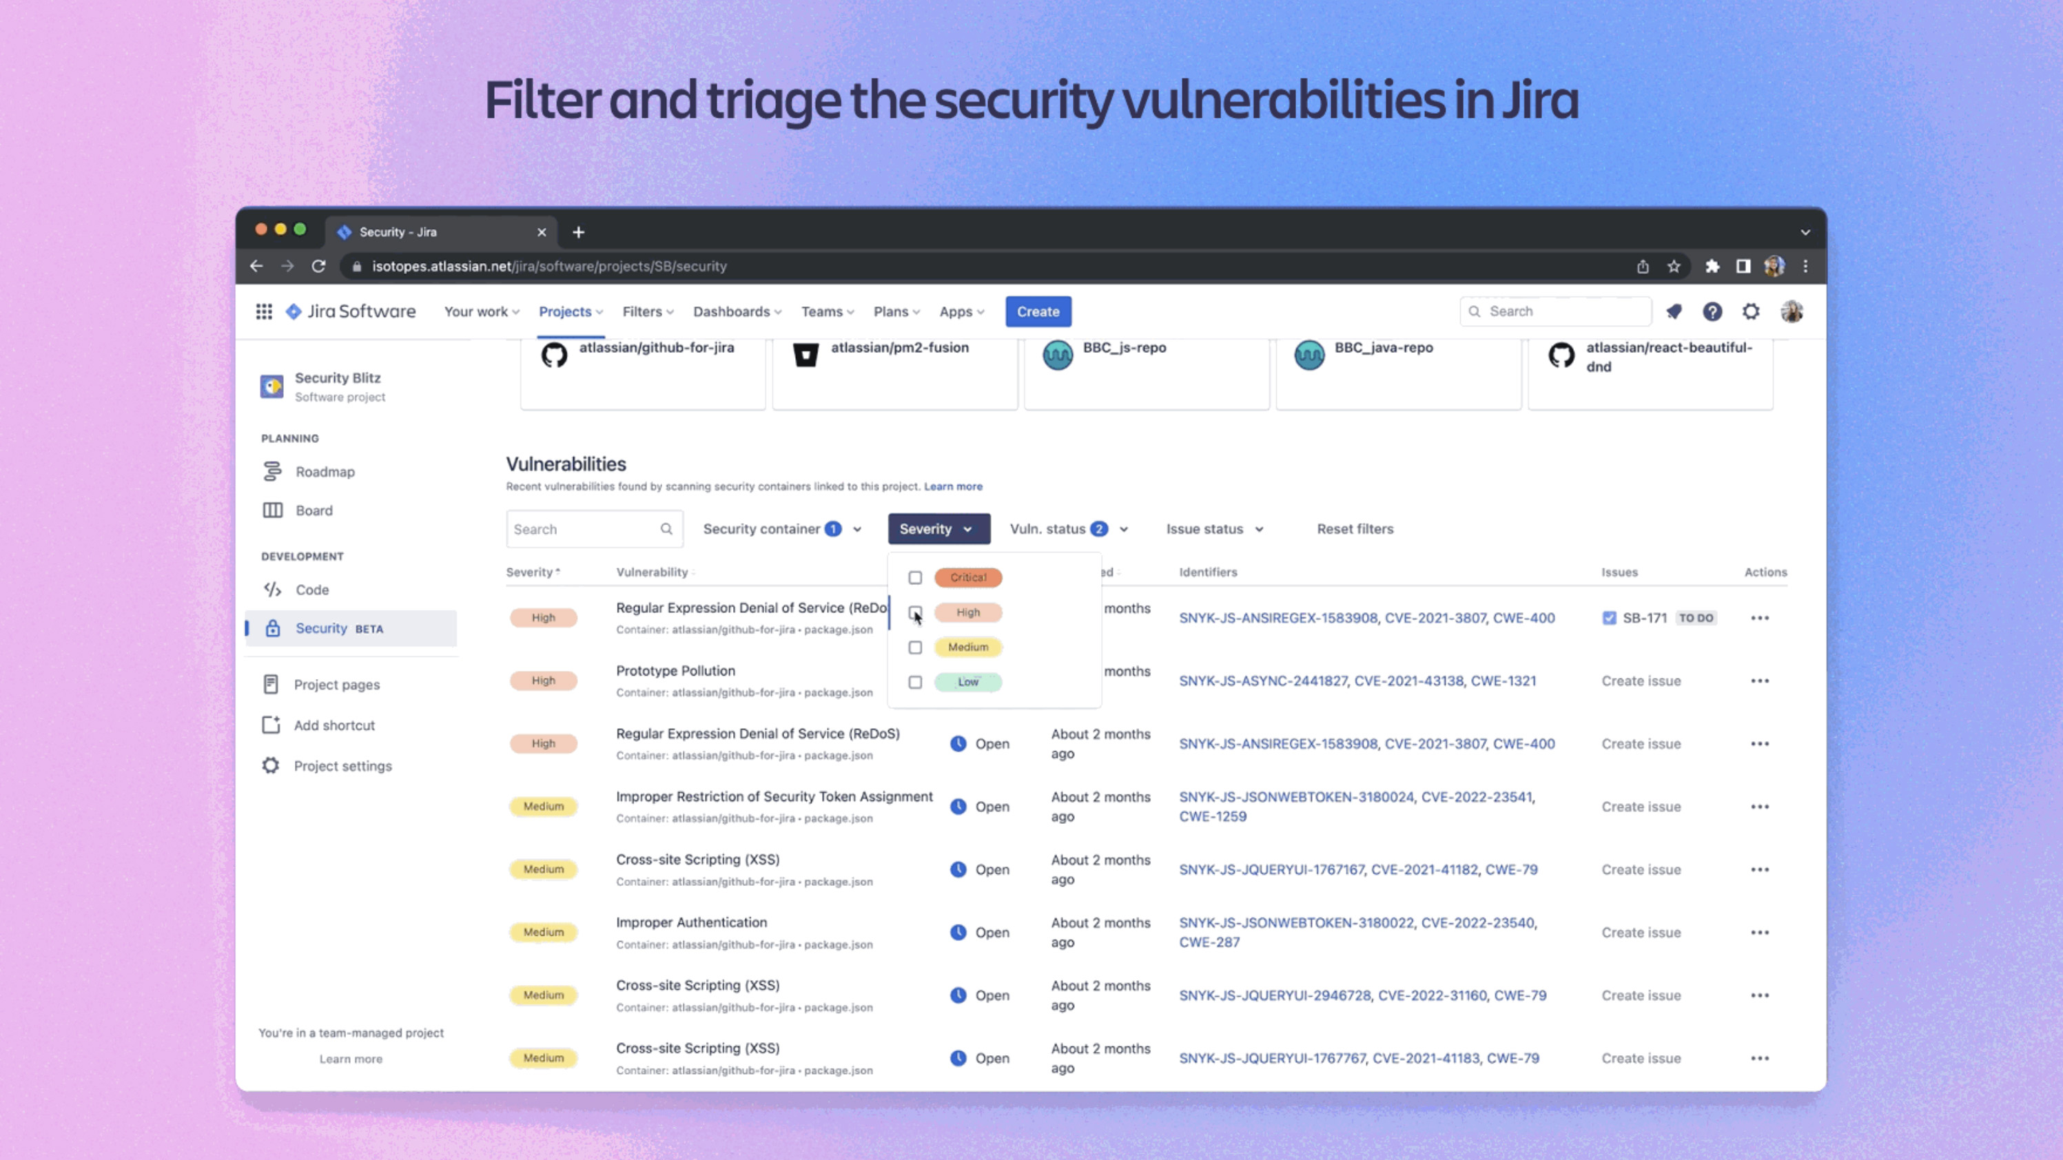Expand the Dashboards dropdown
Viewport: 2063px width, 1160px height.
point(737,311)
